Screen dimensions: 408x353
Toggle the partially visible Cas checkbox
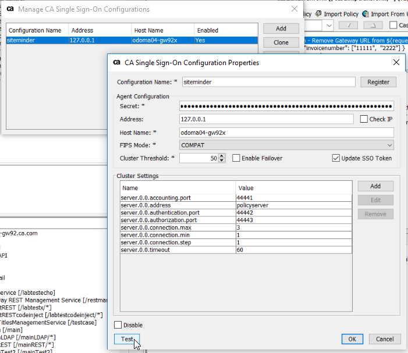[x=393, y=25]
